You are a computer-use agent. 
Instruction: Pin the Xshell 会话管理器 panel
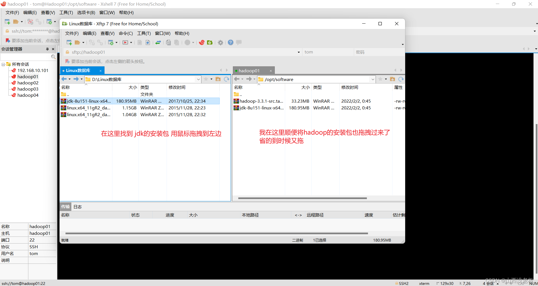click(x=47, y=49)
